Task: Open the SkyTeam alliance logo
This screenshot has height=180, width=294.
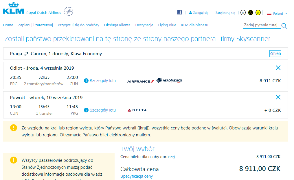Action: tap(69, 11)
